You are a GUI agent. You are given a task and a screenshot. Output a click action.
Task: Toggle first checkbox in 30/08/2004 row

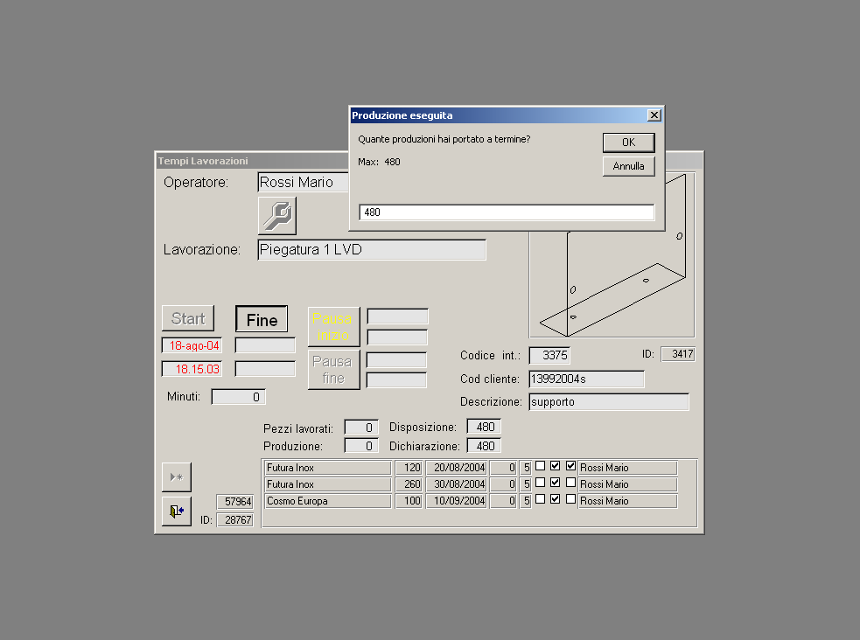point(541,483)
